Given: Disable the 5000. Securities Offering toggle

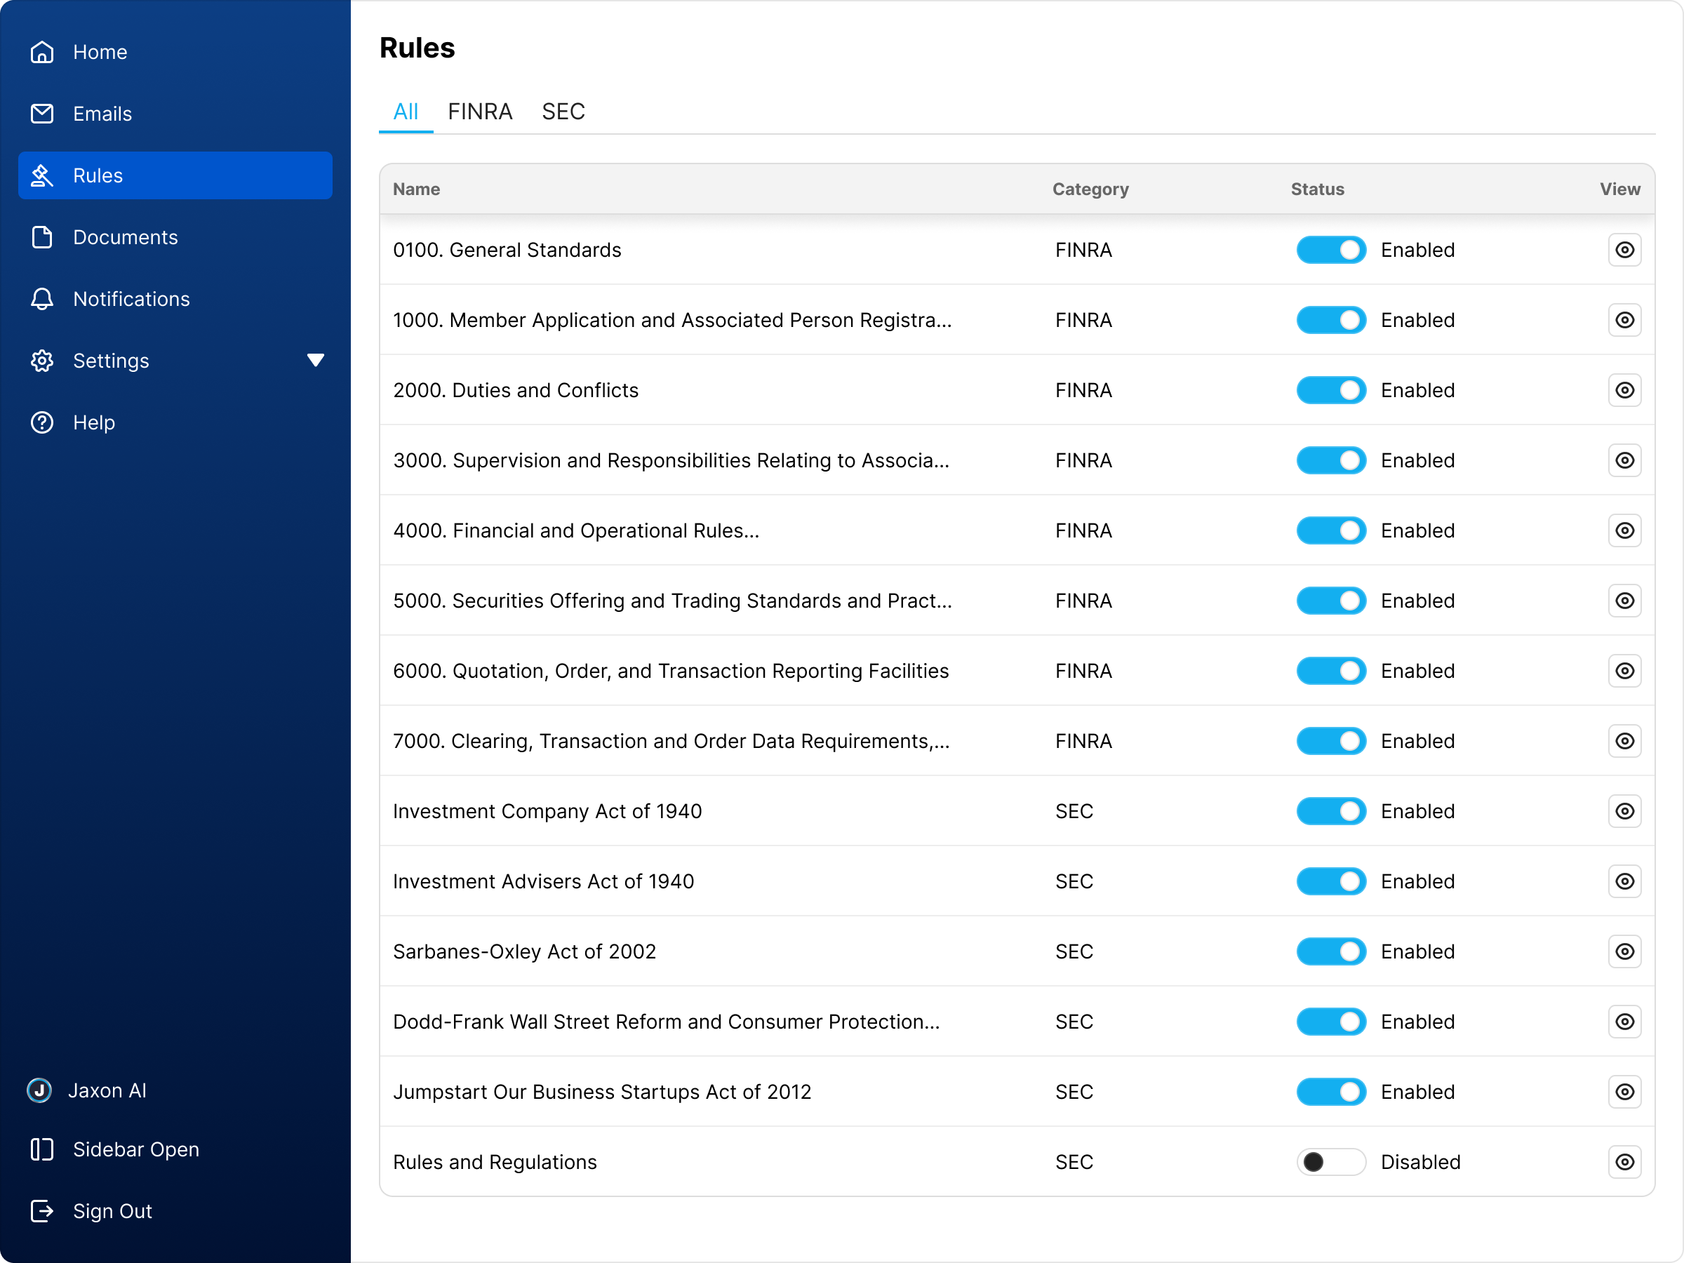Looking at the screenshot, I should pyautogui.click(x=1332, y=600).
